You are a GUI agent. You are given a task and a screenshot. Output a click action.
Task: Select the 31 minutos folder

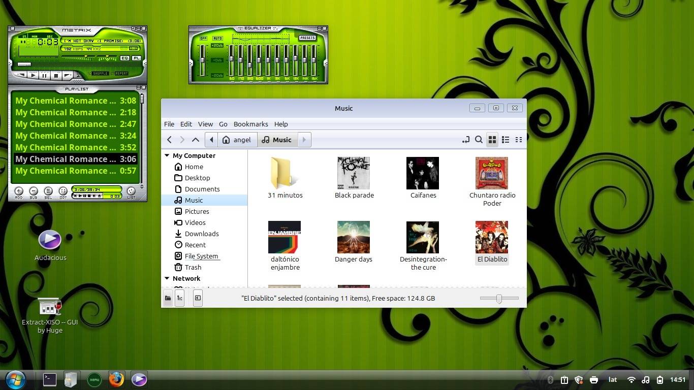pyautogui.click(x=285, y=178)
